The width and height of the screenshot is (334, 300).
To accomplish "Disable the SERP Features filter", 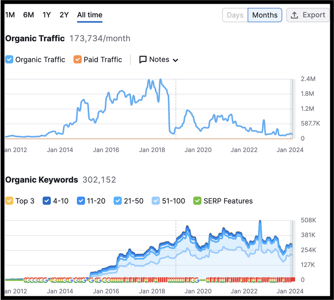I will [198, 201].
